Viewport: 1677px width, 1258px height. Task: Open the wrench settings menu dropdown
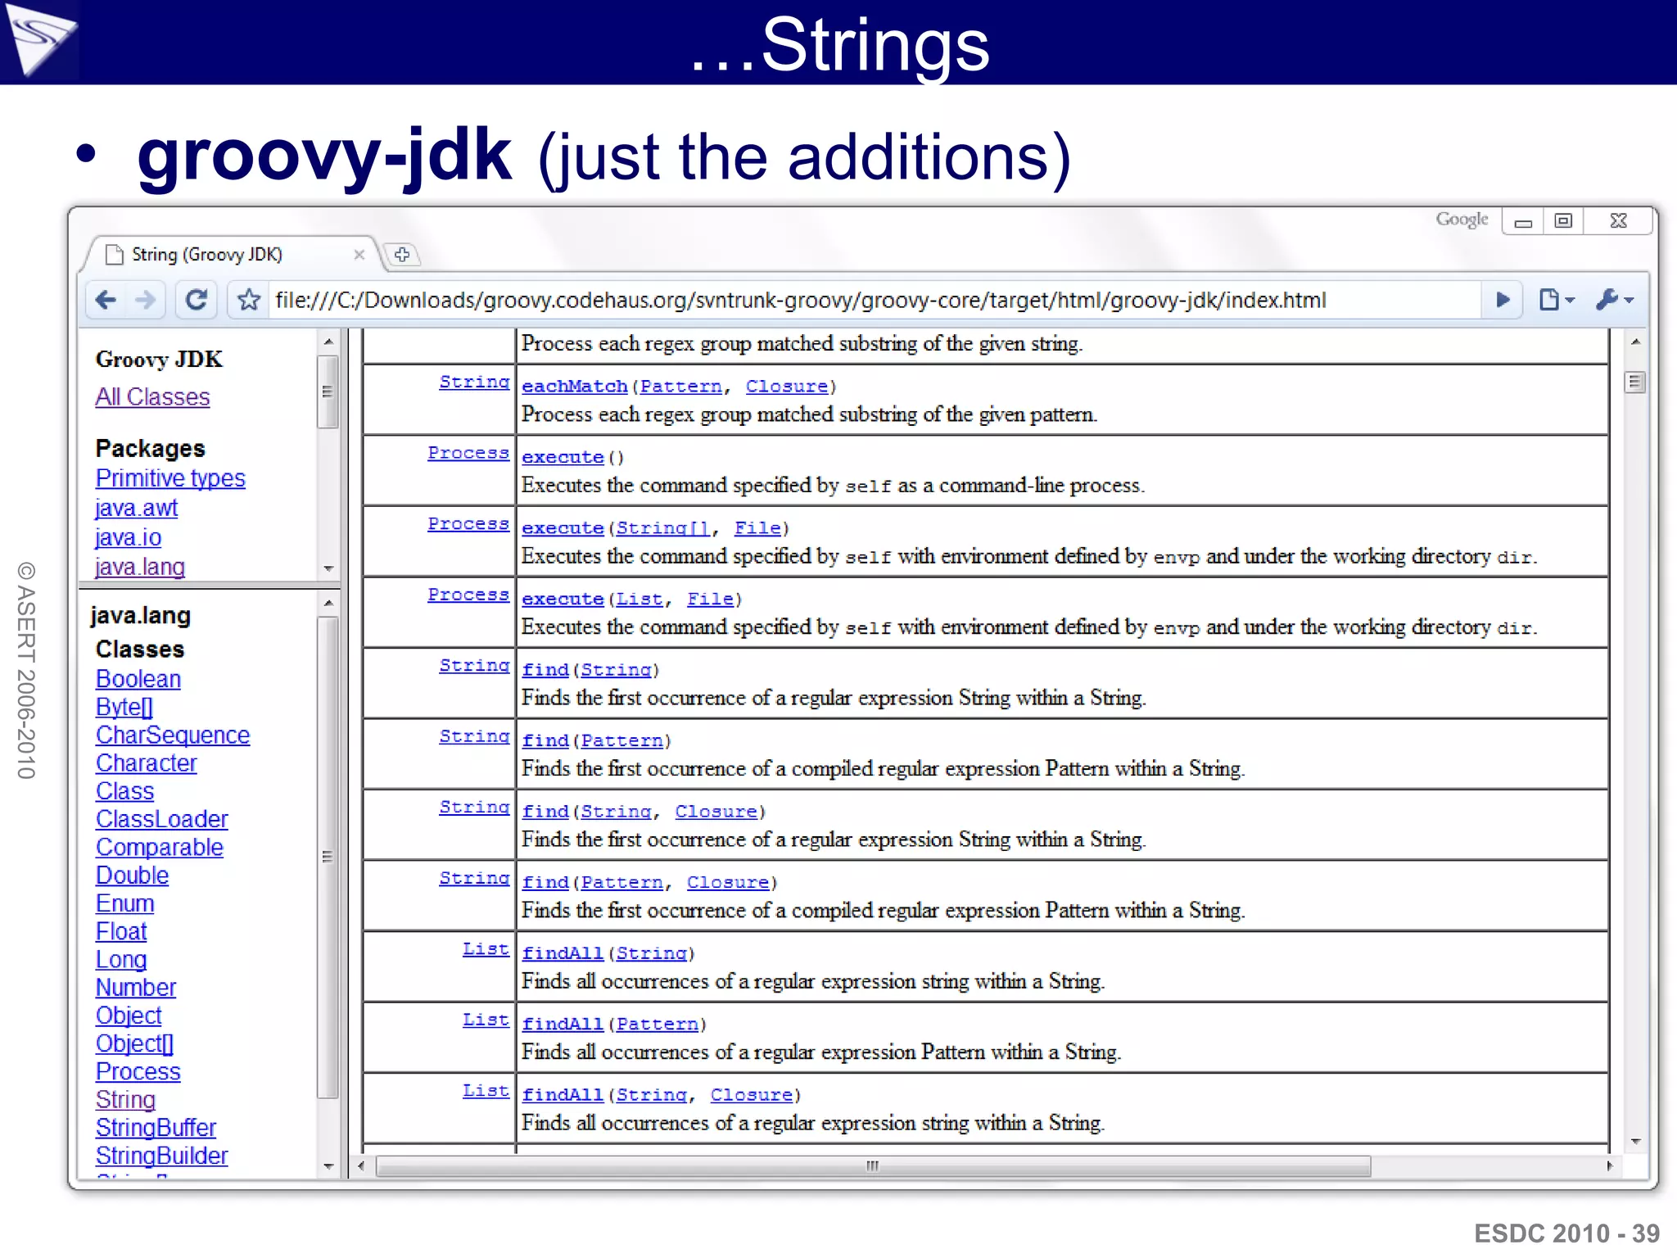click(1615, 300)
